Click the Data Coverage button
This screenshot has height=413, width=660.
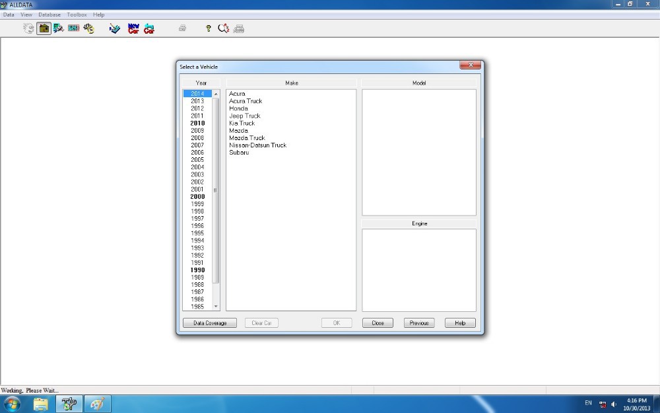click(x=210, y=323)
